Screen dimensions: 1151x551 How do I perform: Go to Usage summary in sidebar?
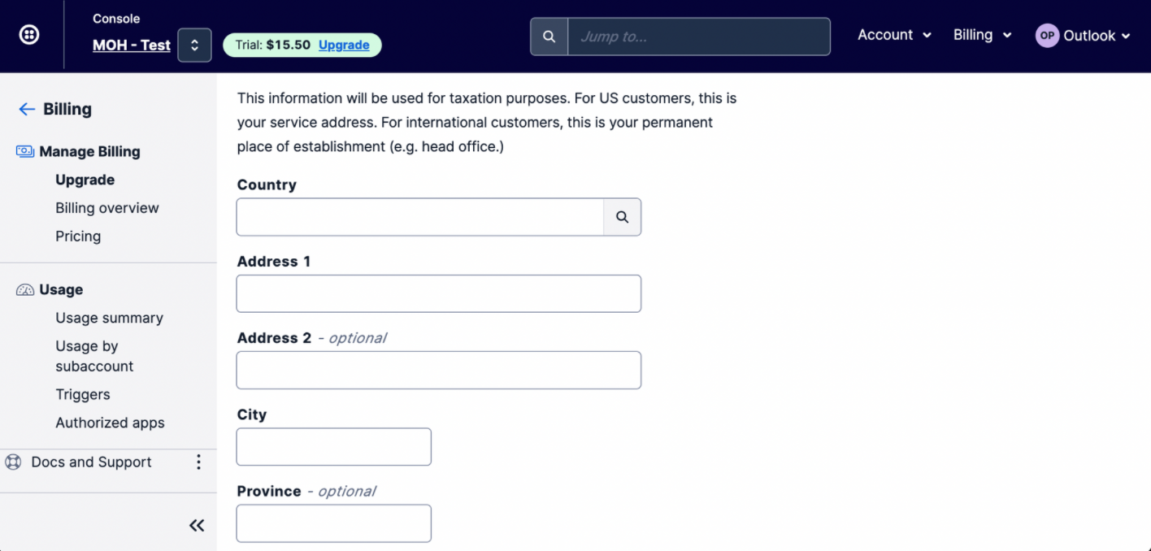(109, 318)
